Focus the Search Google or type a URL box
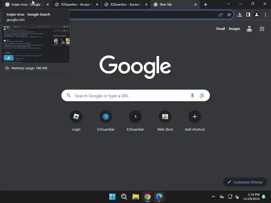The height and width of the screenshot is (203, 271). click(135, 95)
